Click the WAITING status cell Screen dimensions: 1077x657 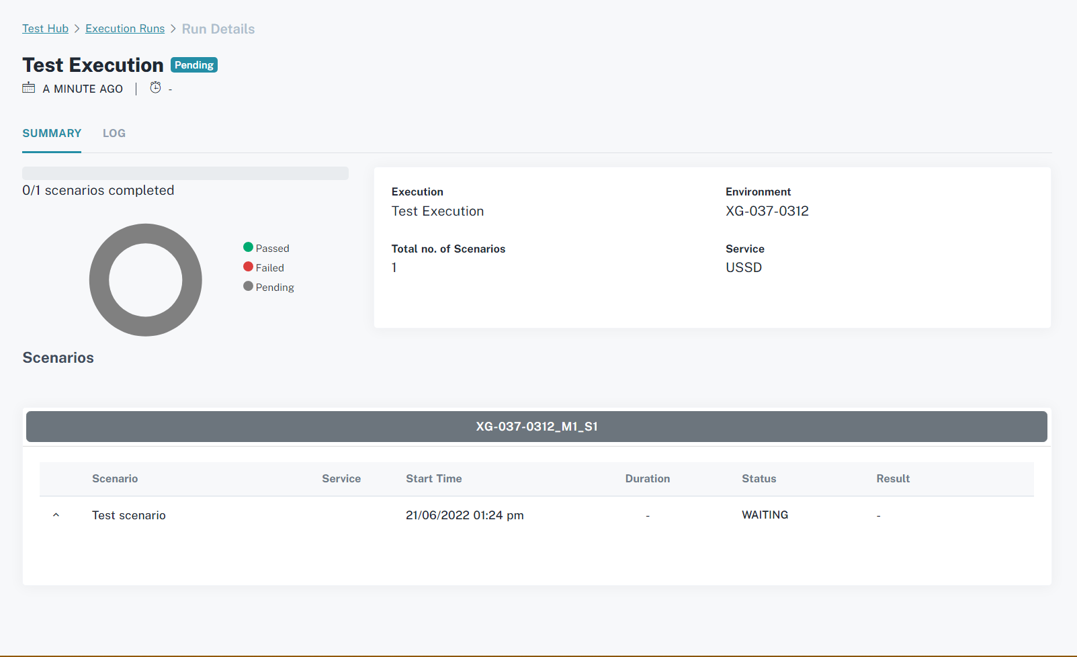[765, 515]
